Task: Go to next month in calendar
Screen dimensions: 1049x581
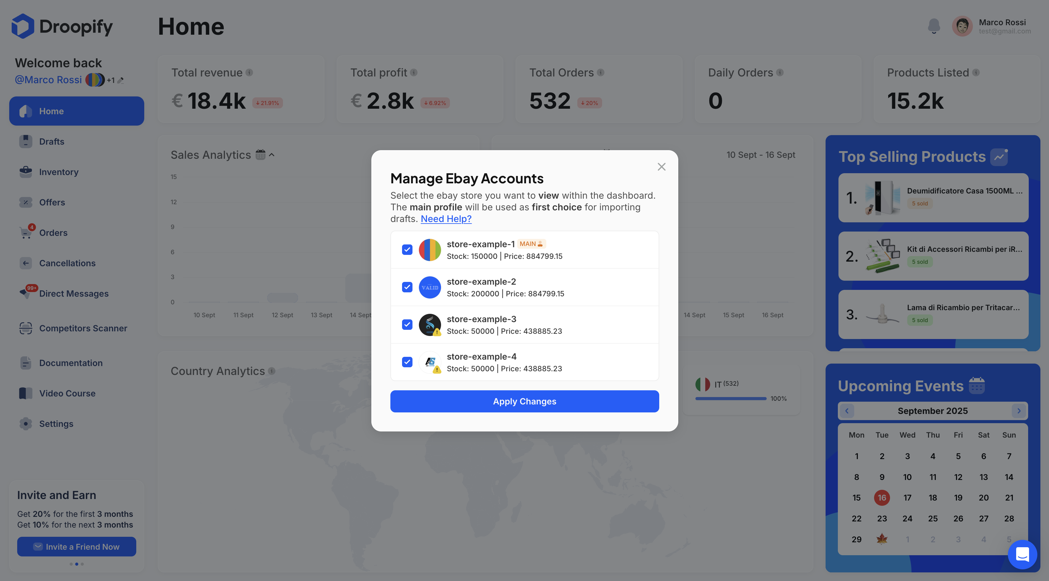Action: 1019,411
